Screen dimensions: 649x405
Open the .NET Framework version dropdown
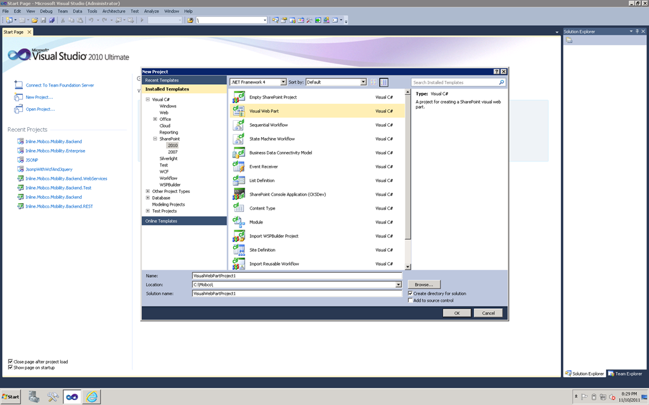coord(283,82)
